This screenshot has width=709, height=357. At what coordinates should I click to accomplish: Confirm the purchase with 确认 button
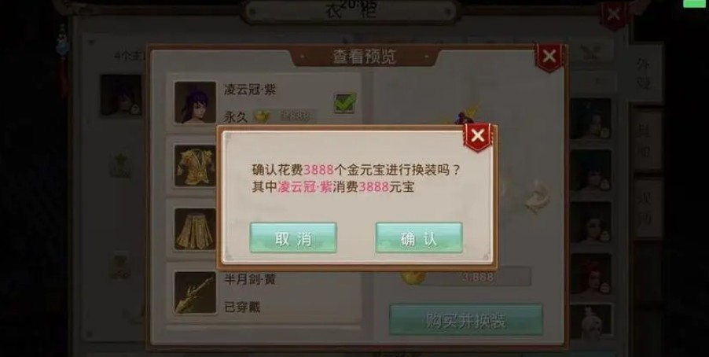point(419,237)
